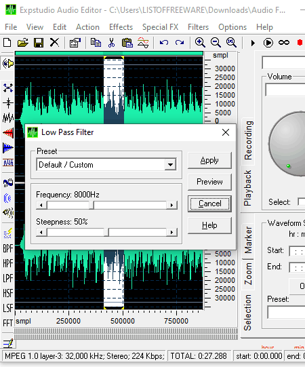Screen dimensions: 305x367
Task: Open the Options menu
Action: (x=232, y=27)
